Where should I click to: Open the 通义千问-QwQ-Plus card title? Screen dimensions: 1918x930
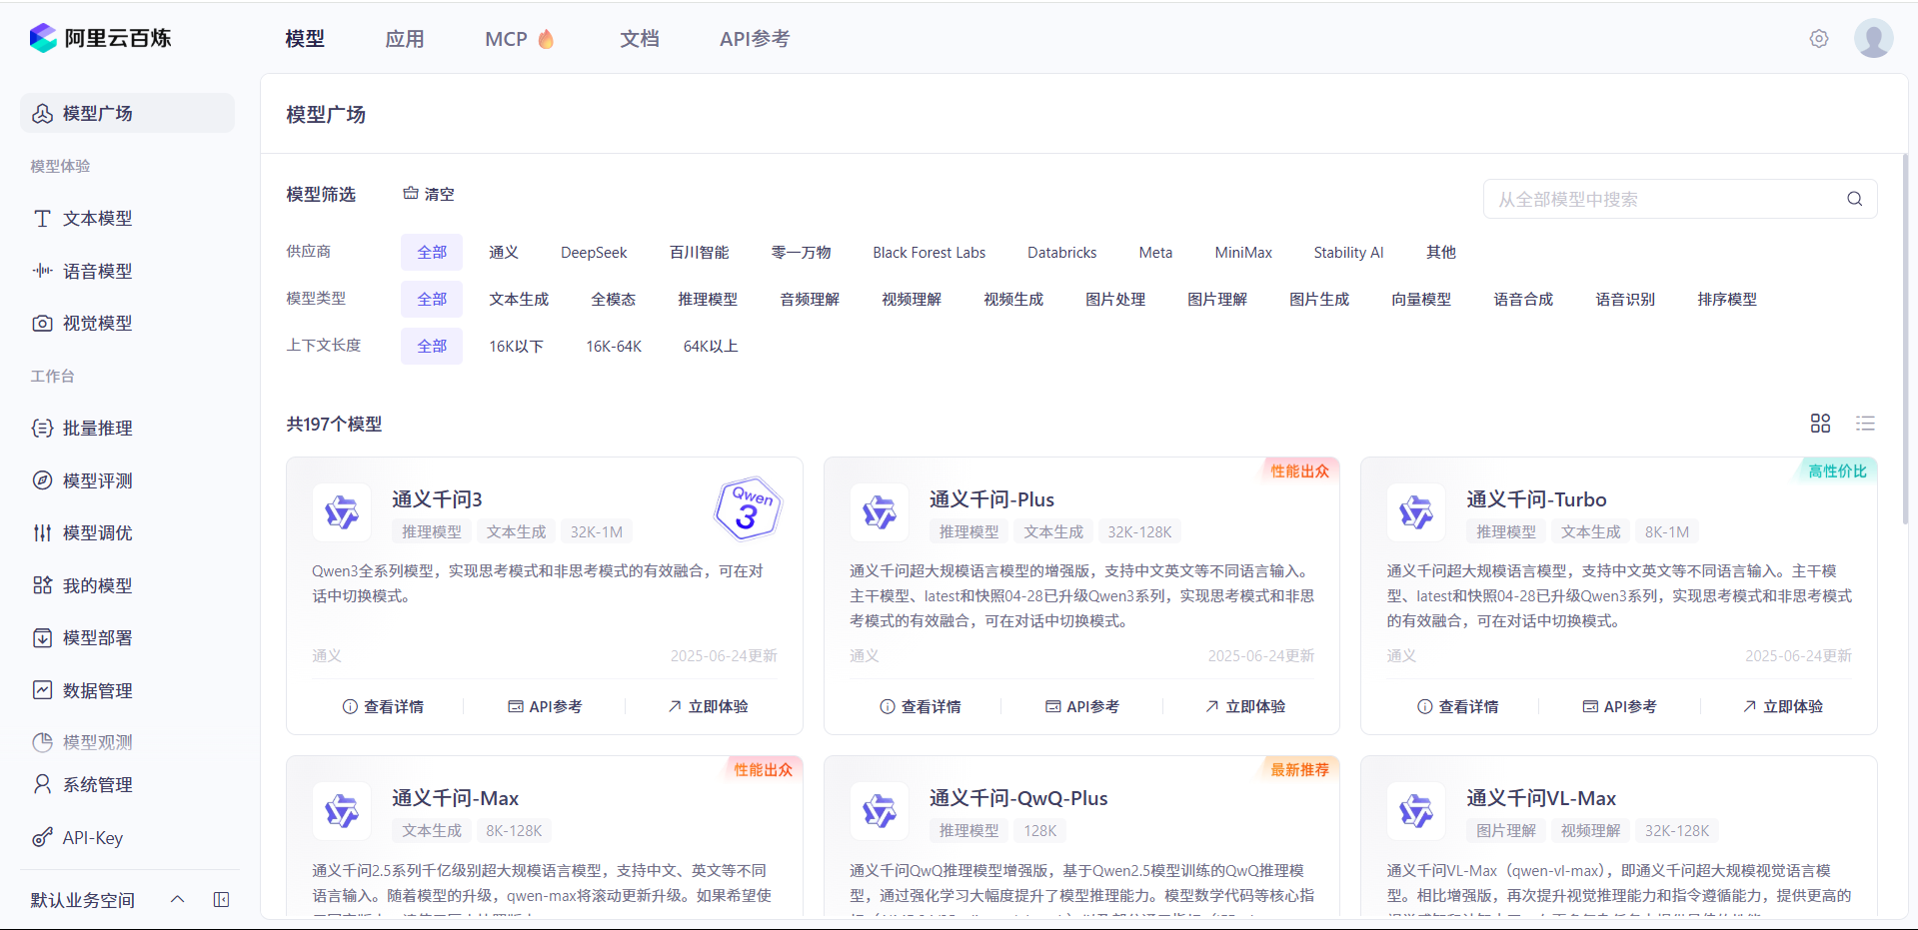pyautogui.click(x=1018, y=798)
